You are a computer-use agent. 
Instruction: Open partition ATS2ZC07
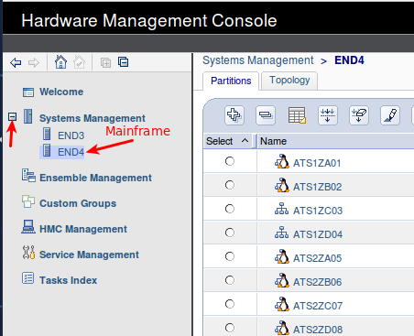(318, 306)
